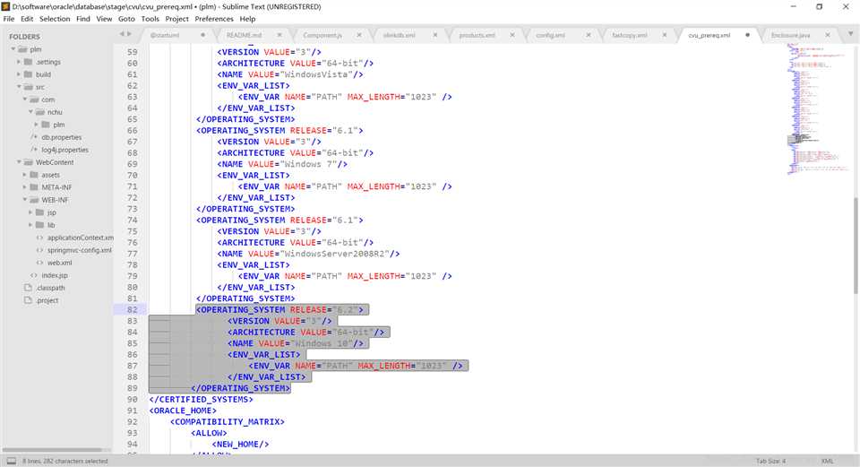This screenshot has width=860, height=467.
Task: Click the META-INF folder icon
Action: [34, 187]
